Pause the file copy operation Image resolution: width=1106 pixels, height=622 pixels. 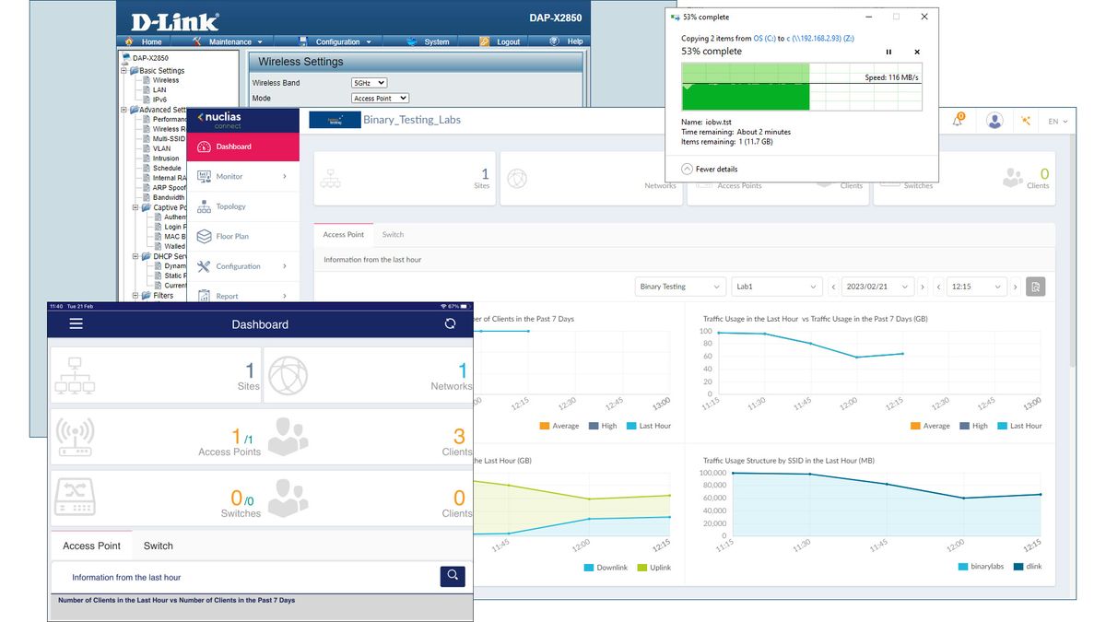(x=888, y=52)
